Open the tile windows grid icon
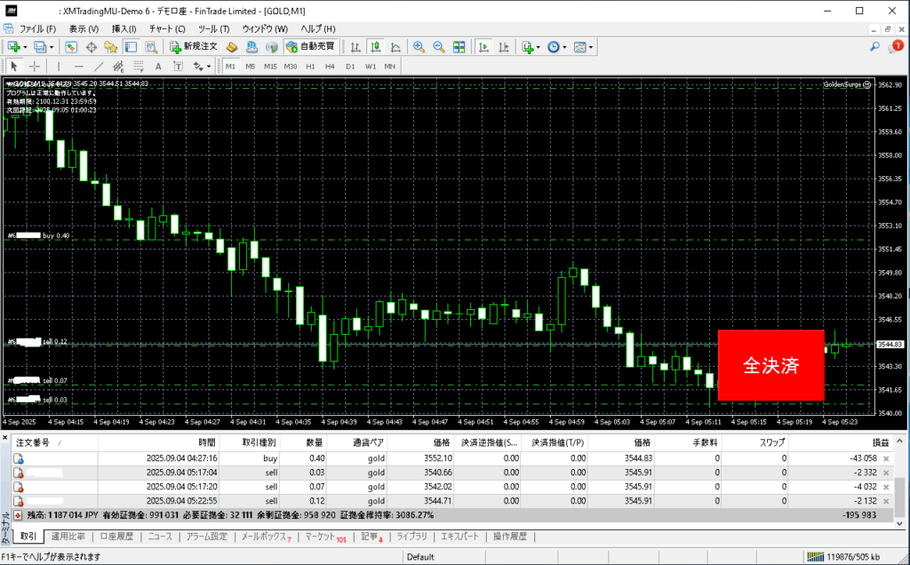The height and width of the screenshot is (565, 910). pos(459,47)
